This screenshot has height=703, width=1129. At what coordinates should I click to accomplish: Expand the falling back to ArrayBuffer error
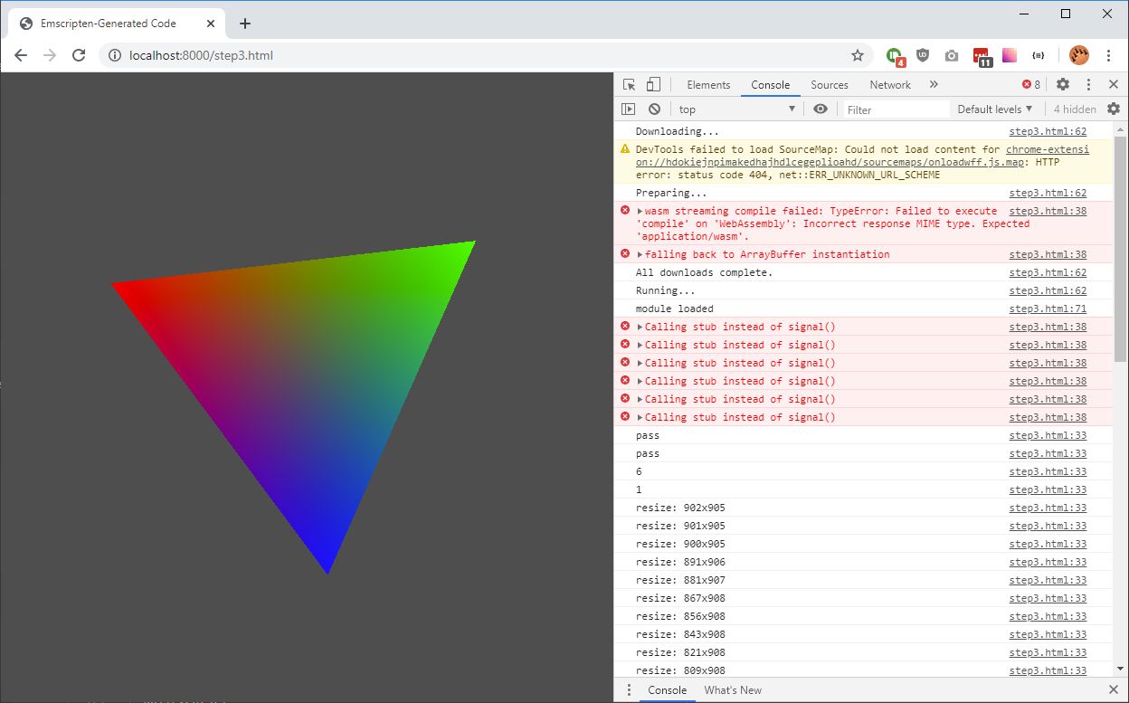click(x=640, y=254)
